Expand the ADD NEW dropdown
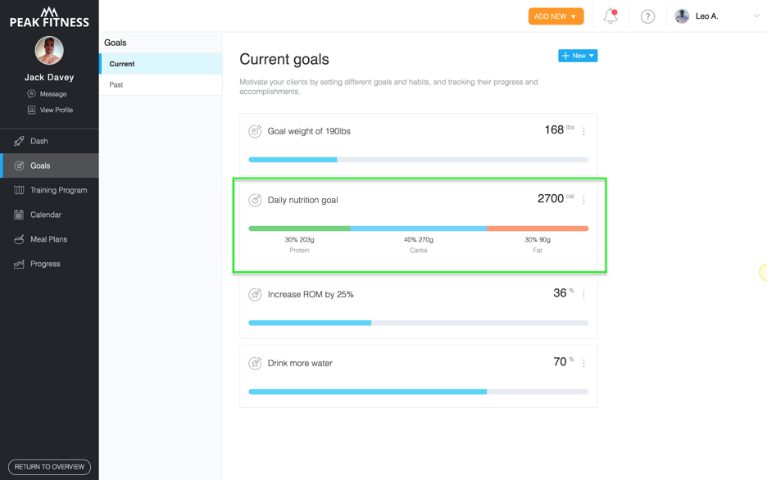767x480 pixels. (556, 16)
